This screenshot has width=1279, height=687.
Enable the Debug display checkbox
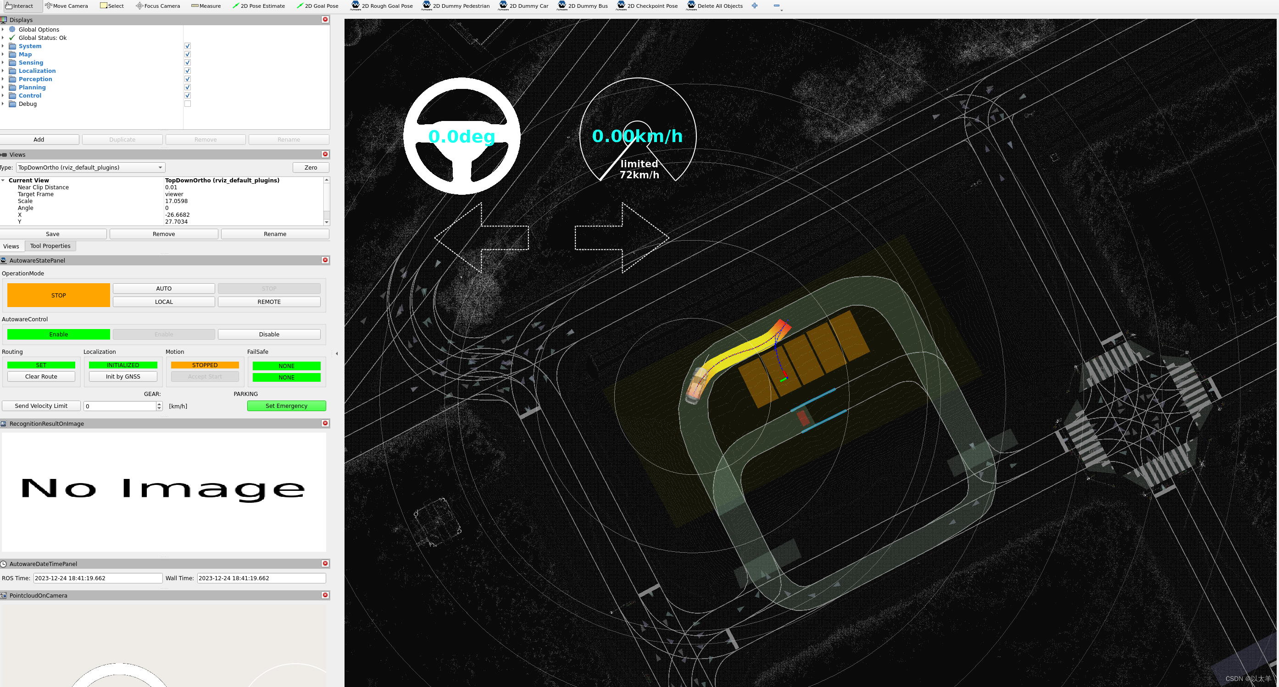(x=188, y=104)
